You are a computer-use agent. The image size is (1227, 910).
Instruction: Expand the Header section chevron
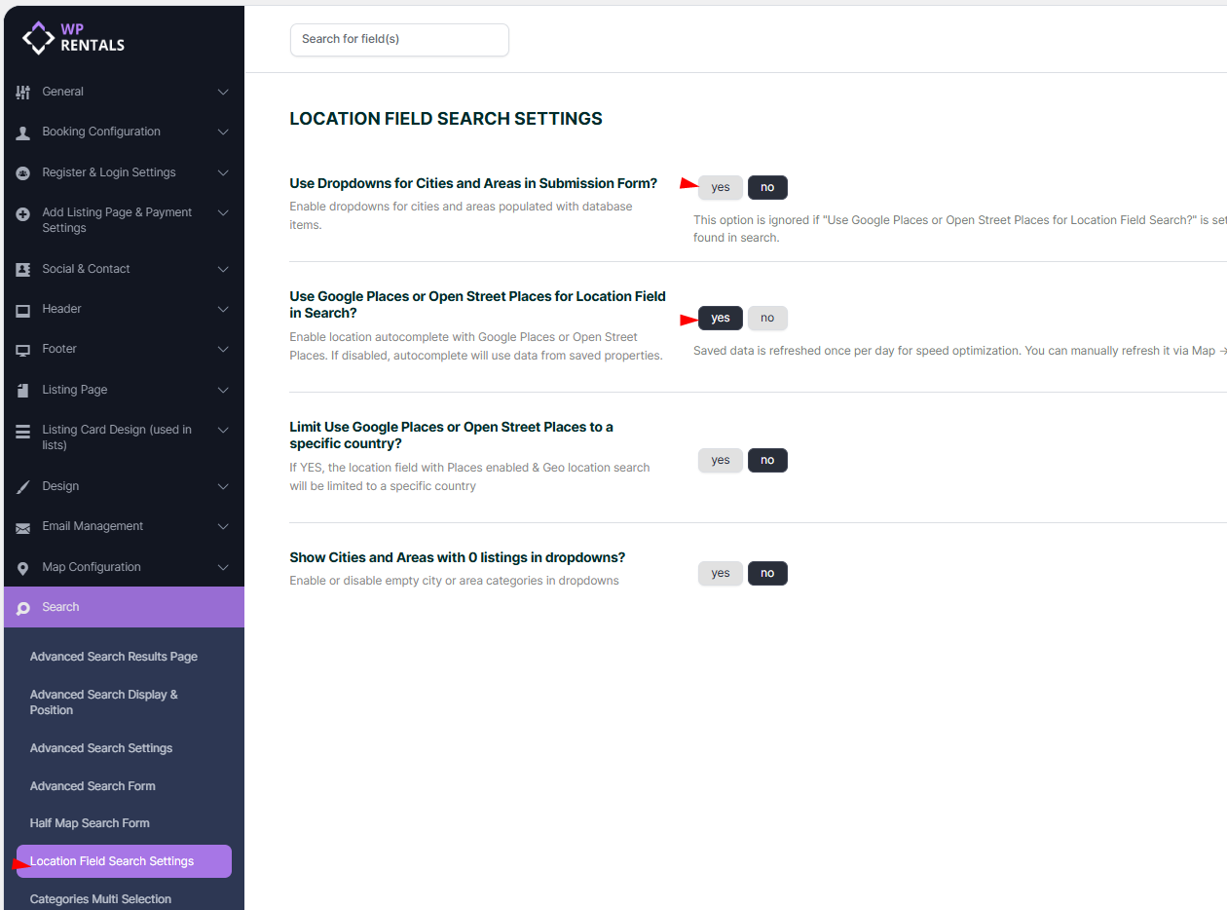click(x=223, y=309)
